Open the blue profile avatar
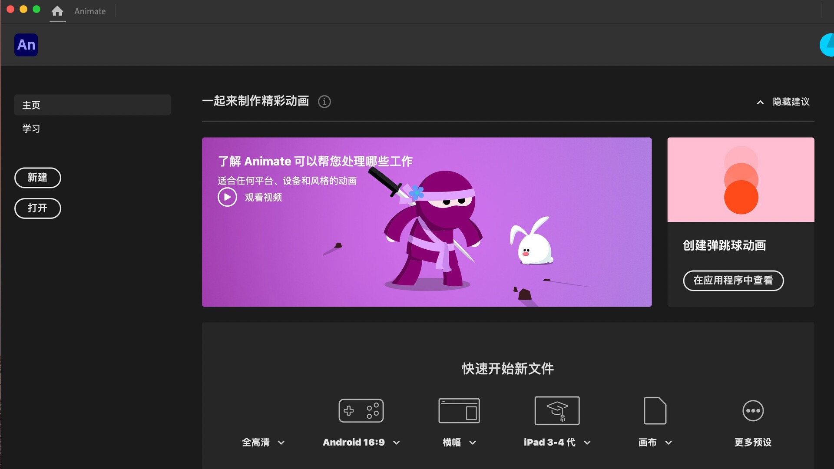Screen dimensions: 834x469 (827, 45)
